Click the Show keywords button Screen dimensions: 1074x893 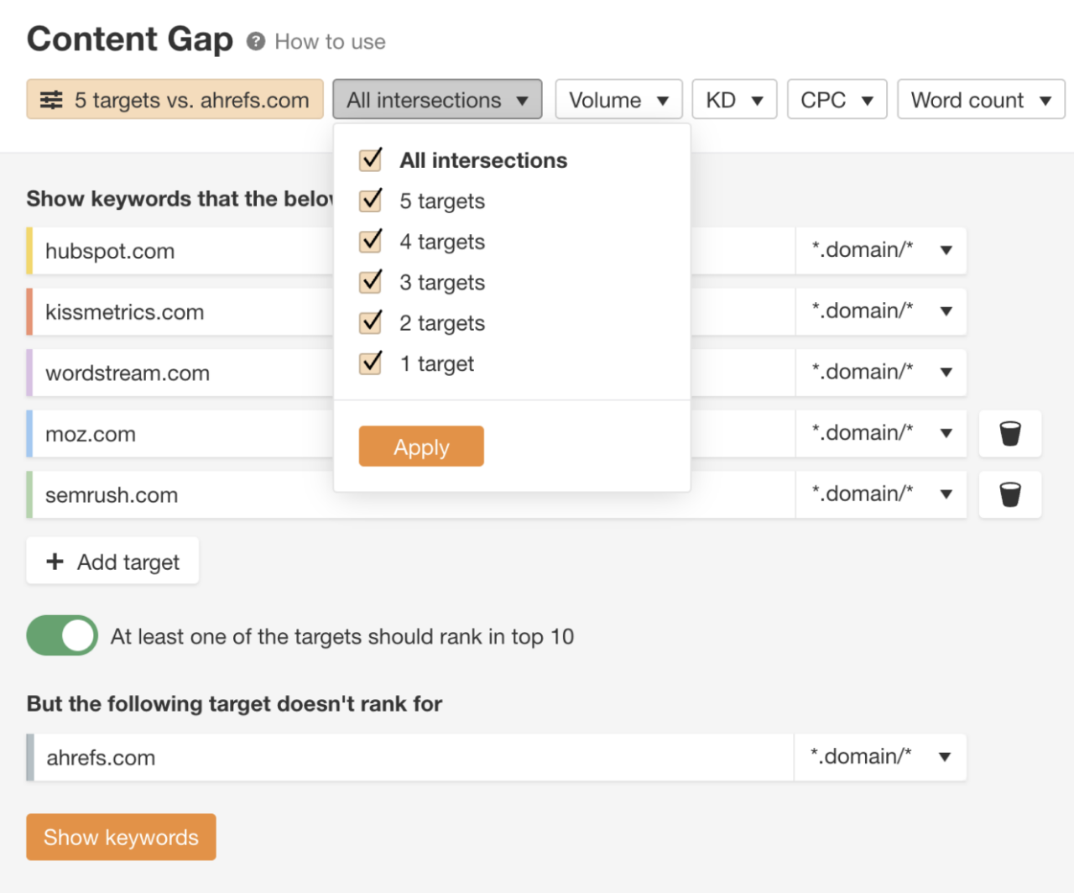pyautogui.click(x=121, y=837)
